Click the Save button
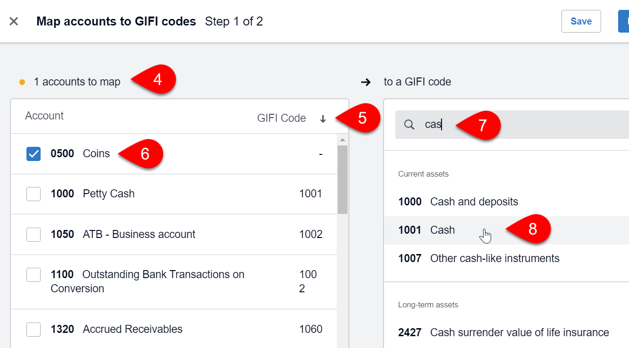Screen dimensions: 629x348 (581, 21)
